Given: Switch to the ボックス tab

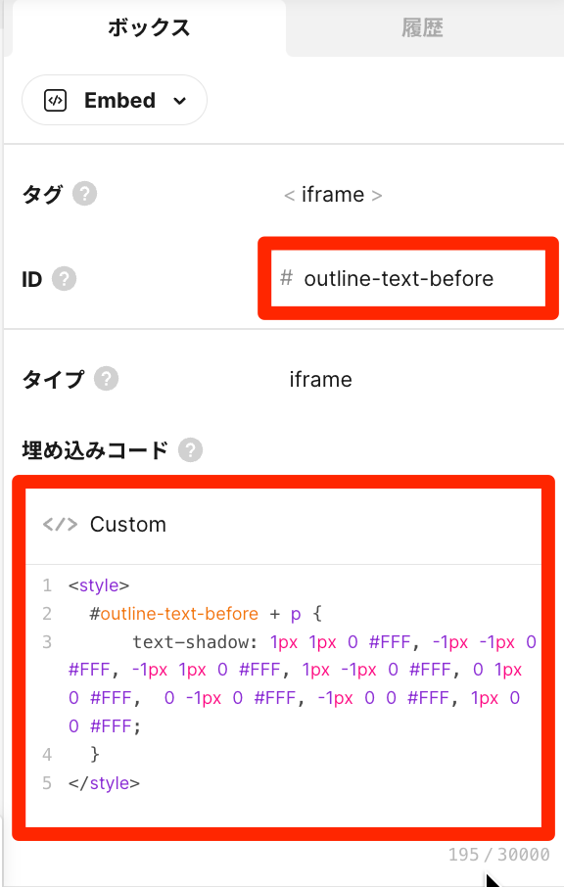Looking at the screenshot, I should (x=149, y=27).
